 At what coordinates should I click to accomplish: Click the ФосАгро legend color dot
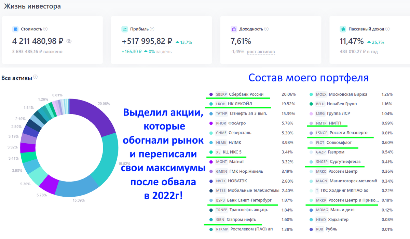tap(211, 123)
